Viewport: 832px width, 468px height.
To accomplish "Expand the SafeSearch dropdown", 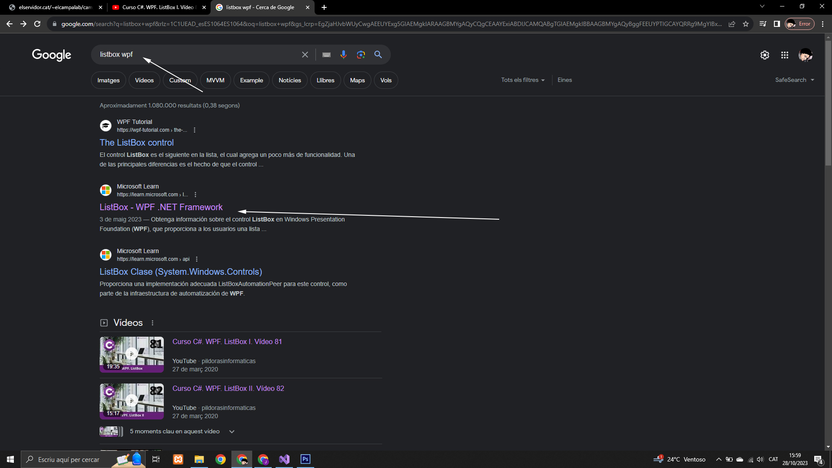I will click(794, 80).
